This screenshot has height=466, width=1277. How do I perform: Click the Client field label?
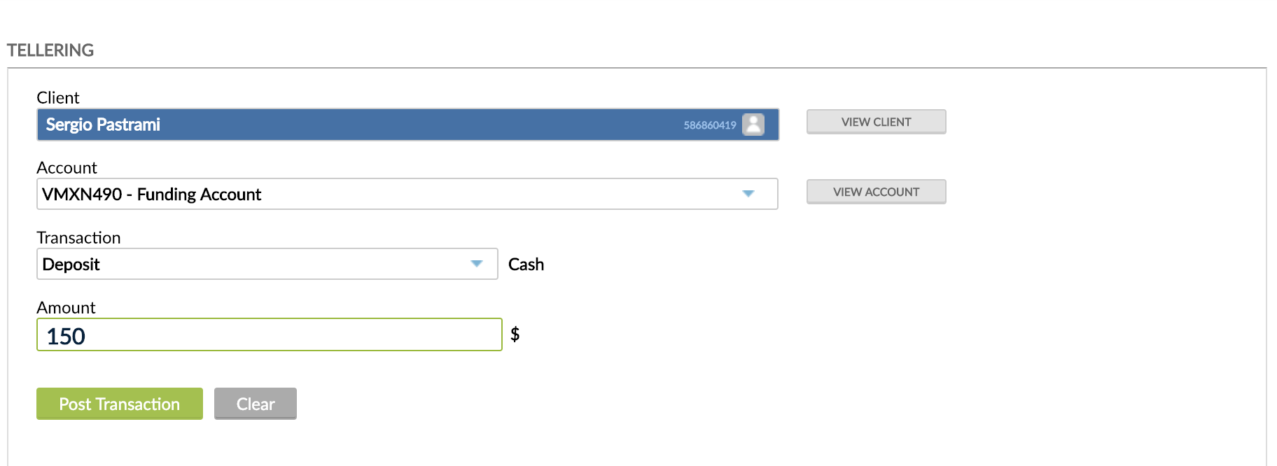click(x=58, y=98)
